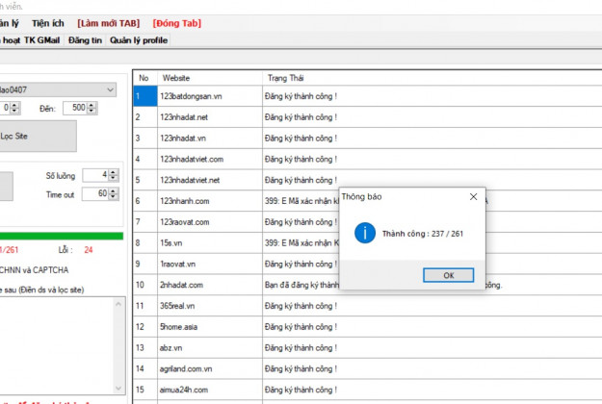Click the blue info icon in dialog
Screen dimensions: 602x404
(x=365, y=232)
